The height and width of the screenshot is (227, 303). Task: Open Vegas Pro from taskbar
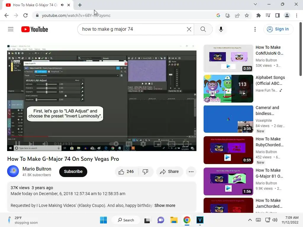tap(200, 220)
